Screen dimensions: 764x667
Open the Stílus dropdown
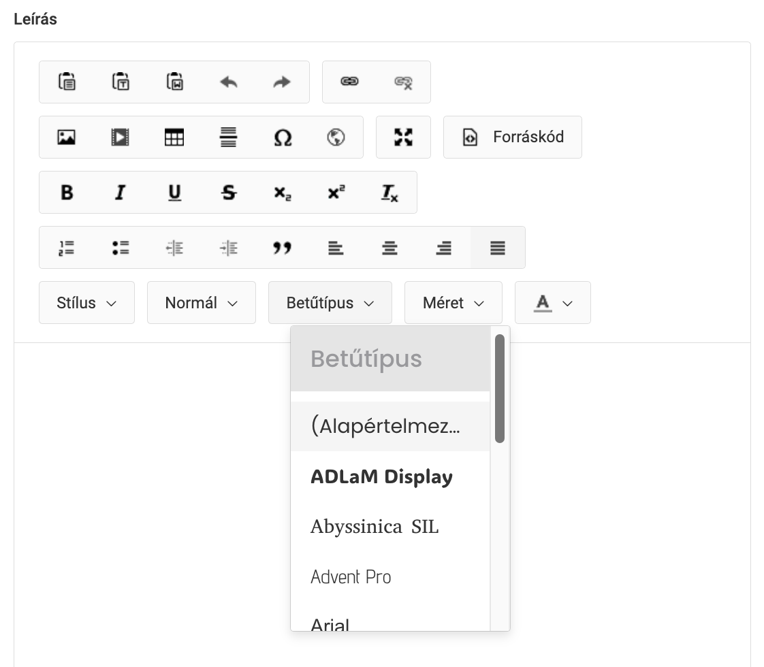coord(86,302)
